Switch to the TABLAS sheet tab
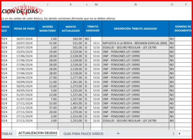This screenshot has width=193, height=140. [x=7, y=134]
